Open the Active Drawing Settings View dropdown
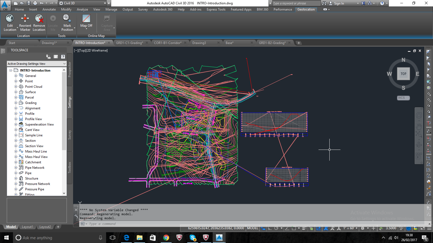This screenshot has width=433, height=243. 64,63
